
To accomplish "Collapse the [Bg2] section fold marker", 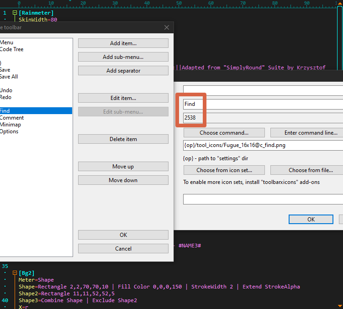I will pos(15,273).
